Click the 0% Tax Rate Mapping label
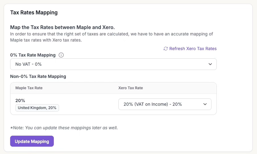257x154 pixels. coord(33,55)
